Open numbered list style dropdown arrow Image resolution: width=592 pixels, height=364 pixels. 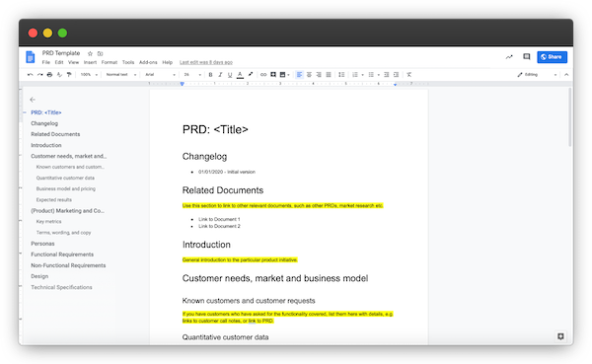click(362, 75)
